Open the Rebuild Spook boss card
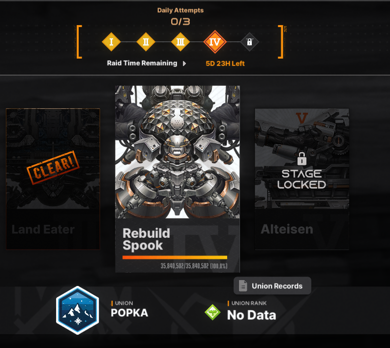The height and width of the screenshot is (348, 390). [x=178, y=179]
